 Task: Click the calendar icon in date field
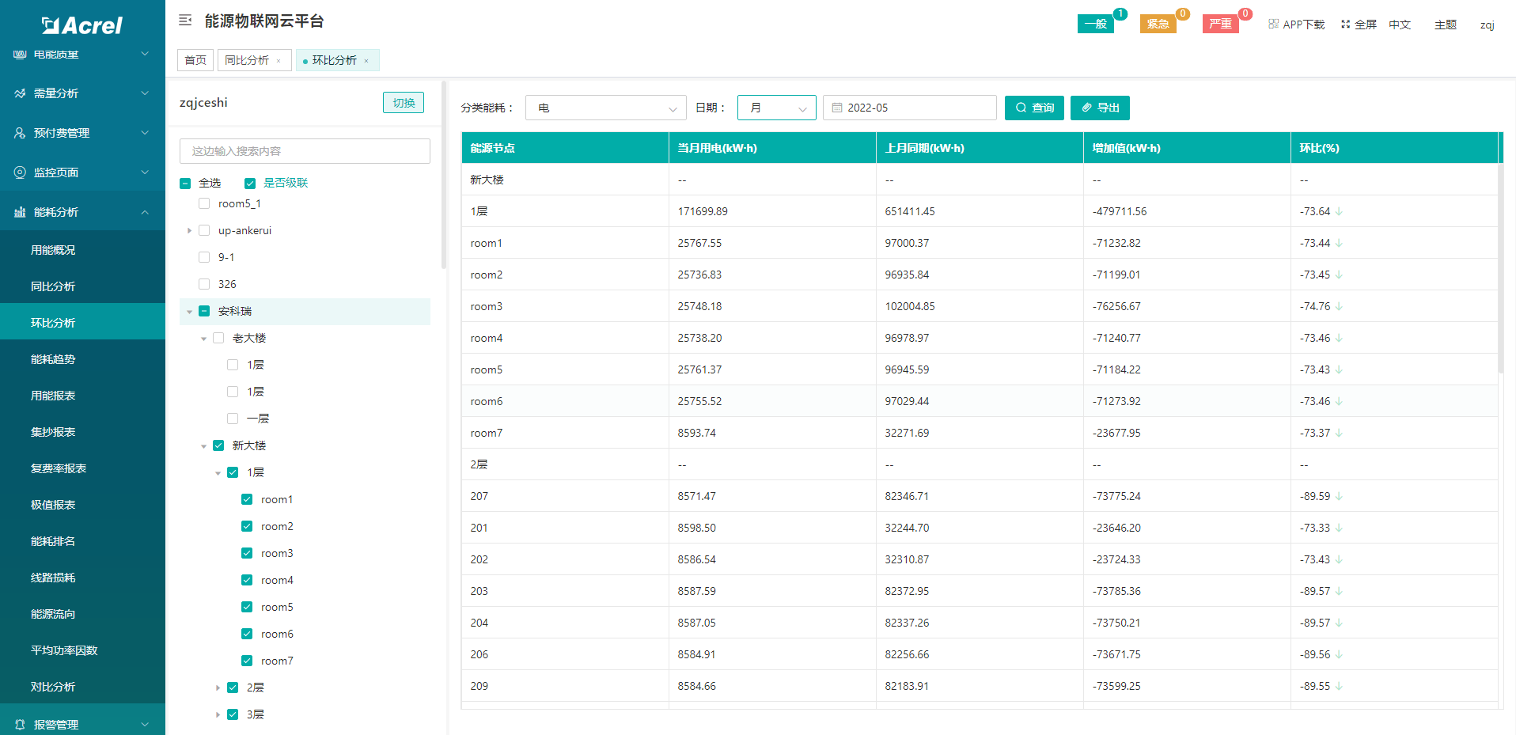click(837, 108)
